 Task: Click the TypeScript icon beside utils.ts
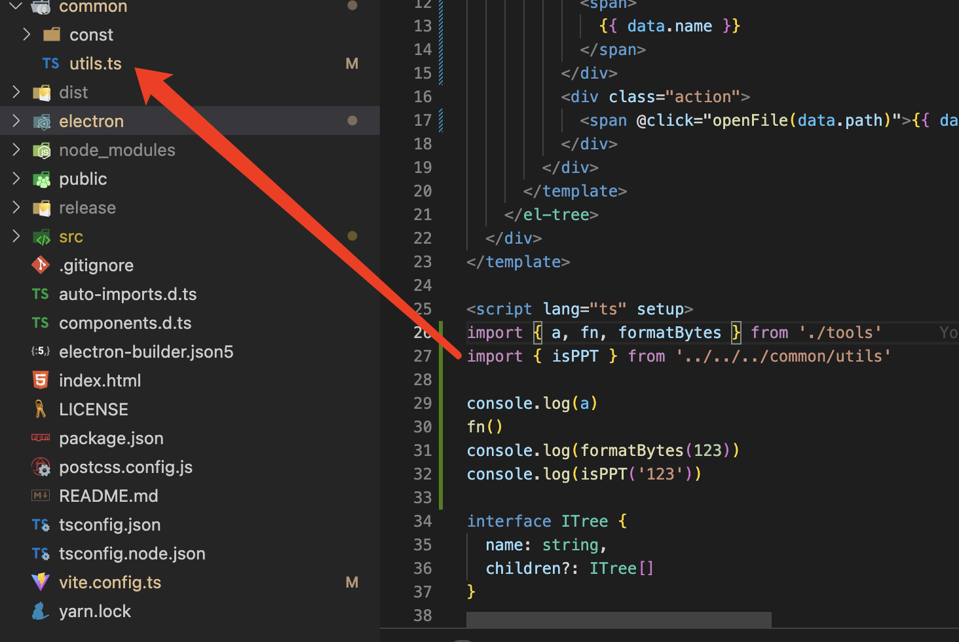click(50, 63)
